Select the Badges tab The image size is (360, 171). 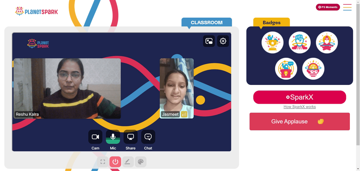click(271, 22)
